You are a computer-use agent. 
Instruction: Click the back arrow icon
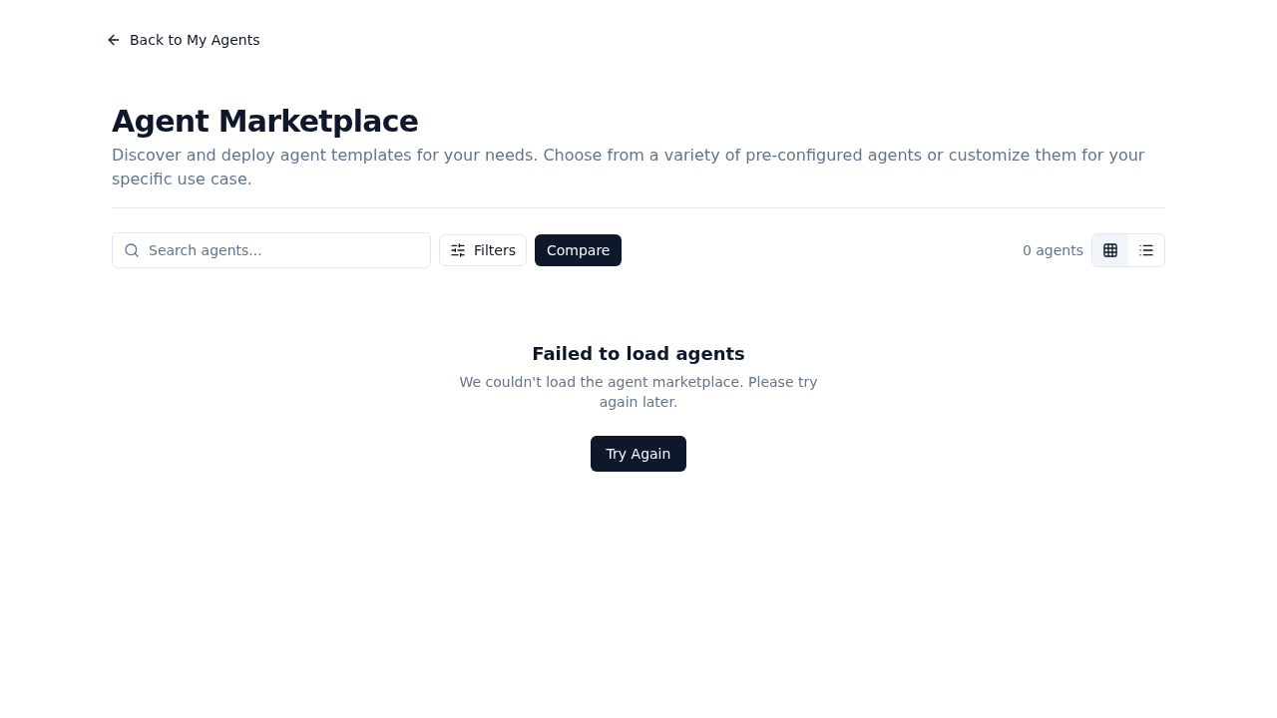(x=114, y=40)
